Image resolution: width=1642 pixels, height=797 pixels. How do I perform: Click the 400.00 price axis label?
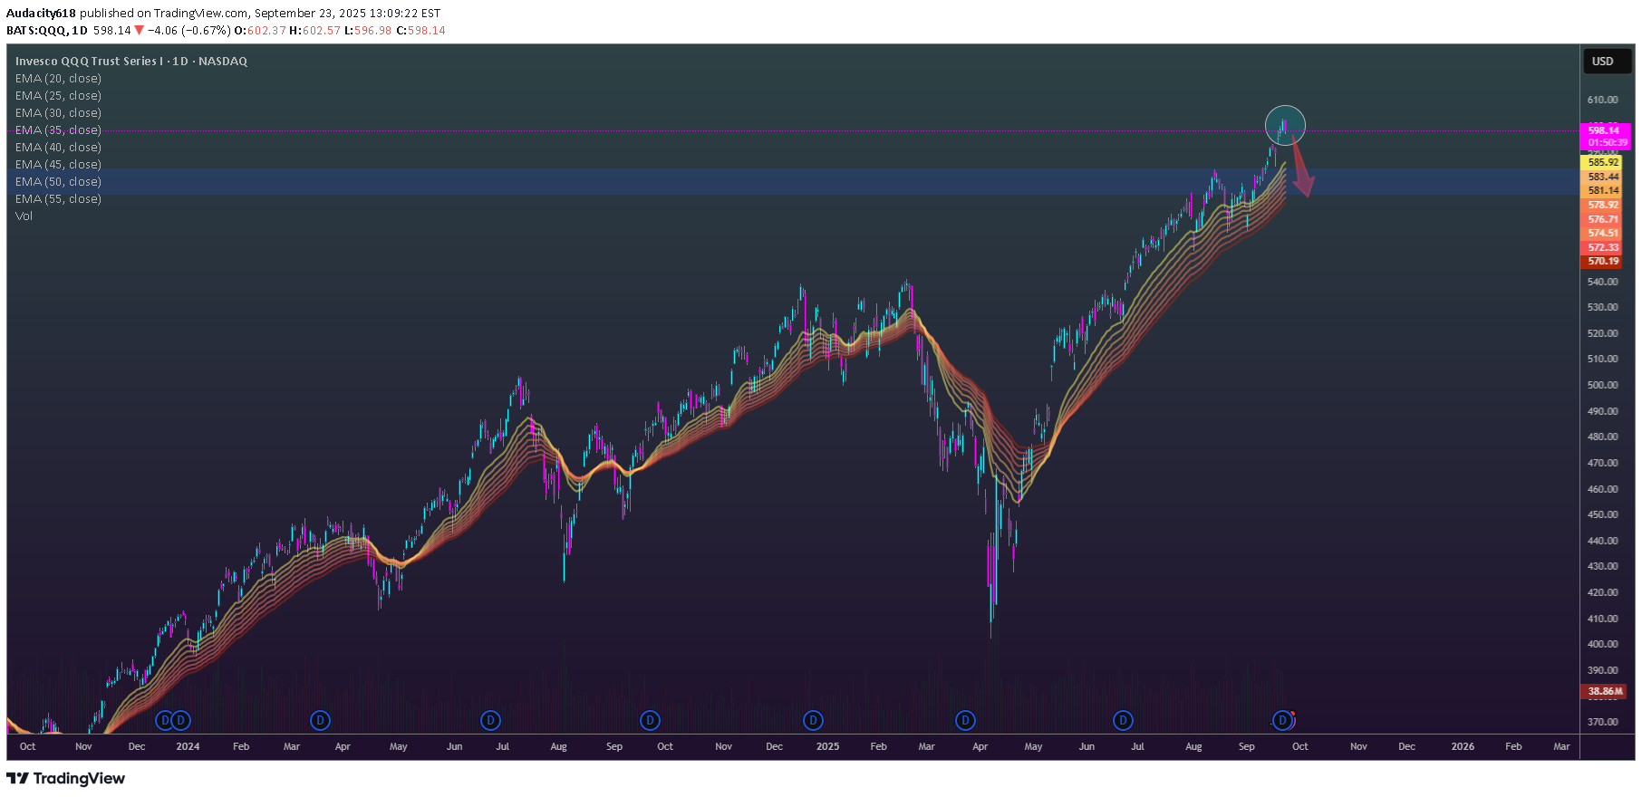(x=1602, y=645)
